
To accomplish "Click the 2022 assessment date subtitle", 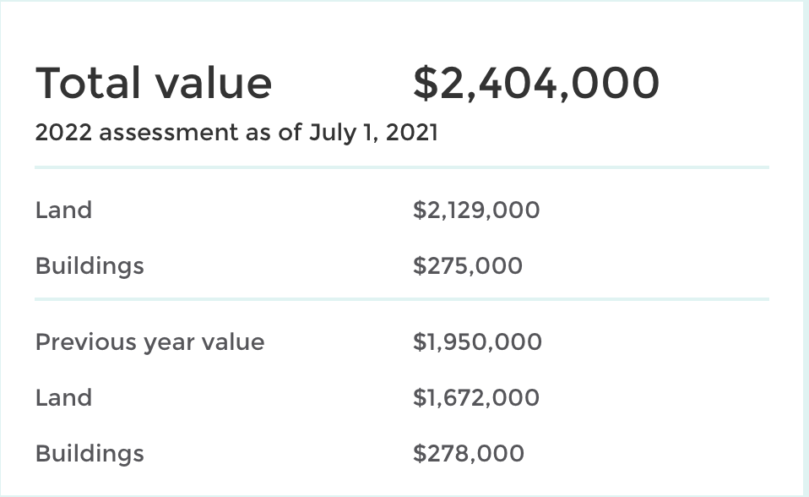I will point(236,133).
